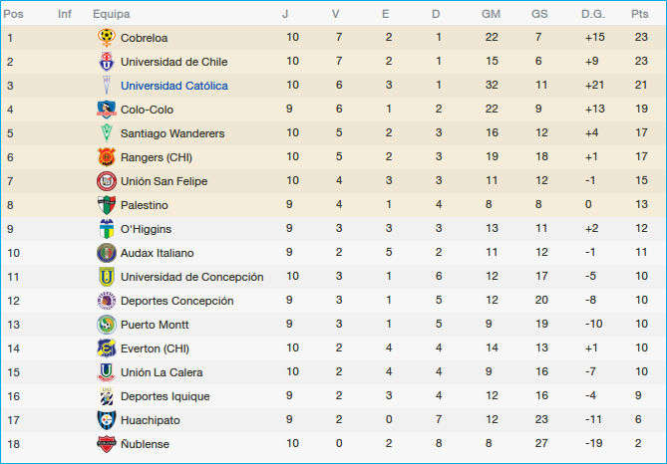
Task: Click the Palestino club crest icon
Action: pos(106,205)
